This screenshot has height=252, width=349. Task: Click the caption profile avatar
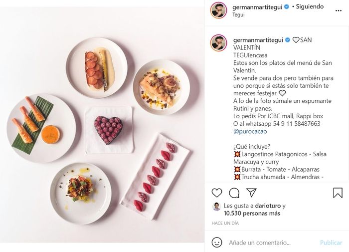click(218, 43)
